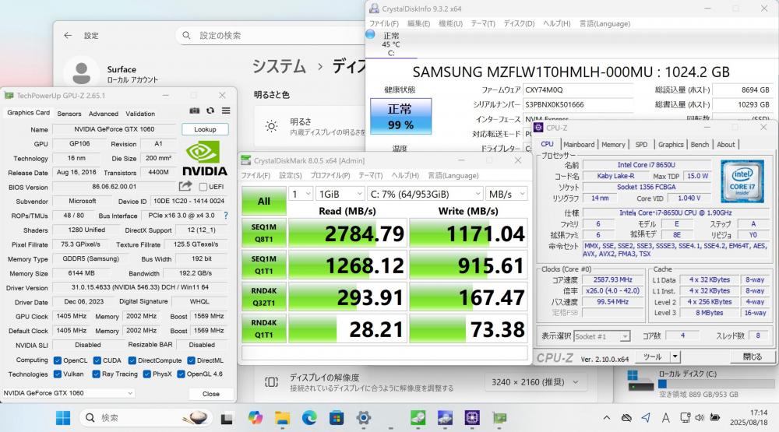Open the プロファイル(P) menu in CrystalDiskMark

point(330,175)
